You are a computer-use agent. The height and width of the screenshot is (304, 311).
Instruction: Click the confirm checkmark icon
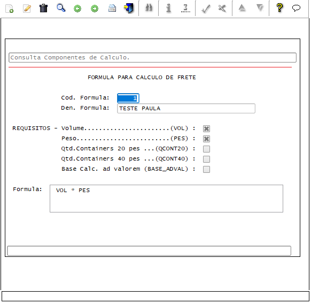click(206, 9)
